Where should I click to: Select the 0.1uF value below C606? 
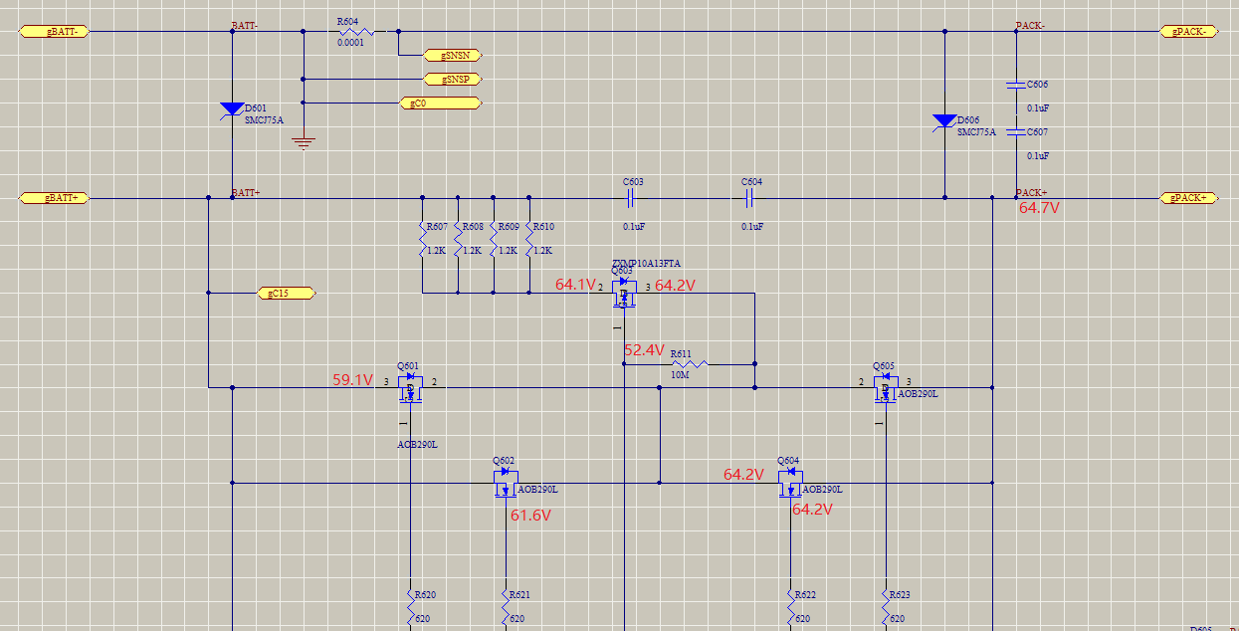point(1038,107)
